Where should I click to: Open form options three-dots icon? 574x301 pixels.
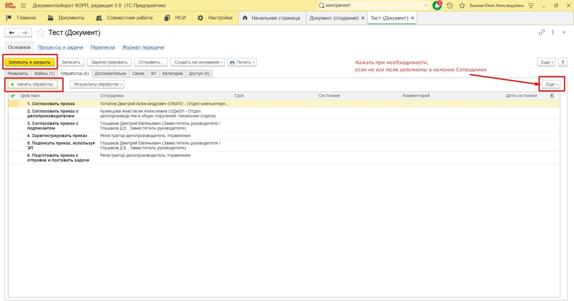tap(553, 32)
